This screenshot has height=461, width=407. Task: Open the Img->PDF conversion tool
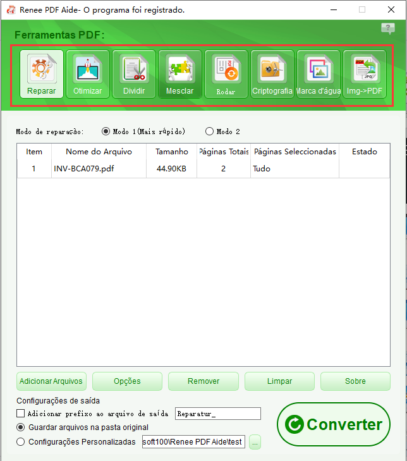pyautogui.click(x=365, y=74)
